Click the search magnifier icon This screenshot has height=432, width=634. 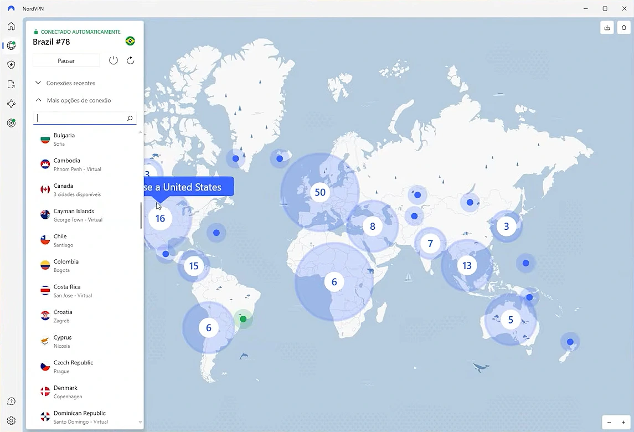click(130, 118)
